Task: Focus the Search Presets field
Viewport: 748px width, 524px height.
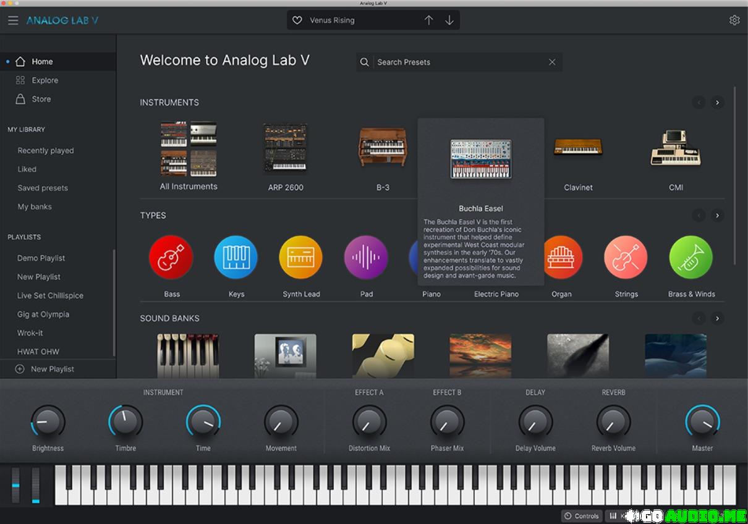Action: 459,62
